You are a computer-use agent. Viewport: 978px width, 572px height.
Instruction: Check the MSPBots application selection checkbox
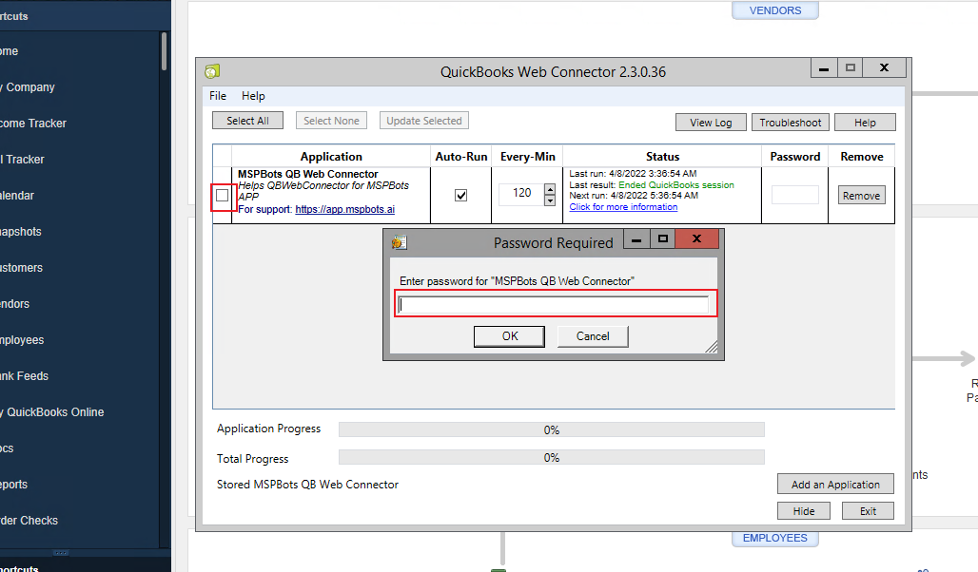click(223, 196)
